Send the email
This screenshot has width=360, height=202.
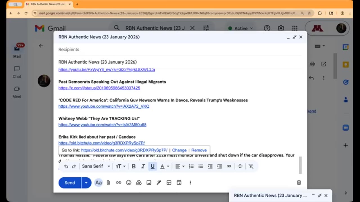point(70,183)
